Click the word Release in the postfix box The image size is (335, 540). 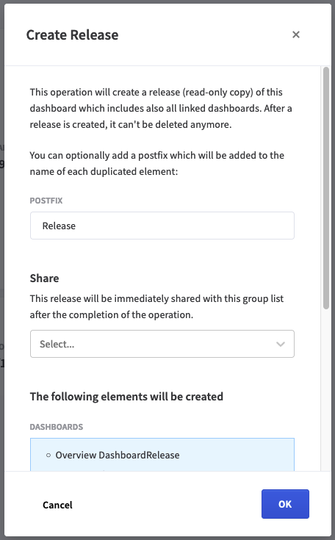(59, 226)
